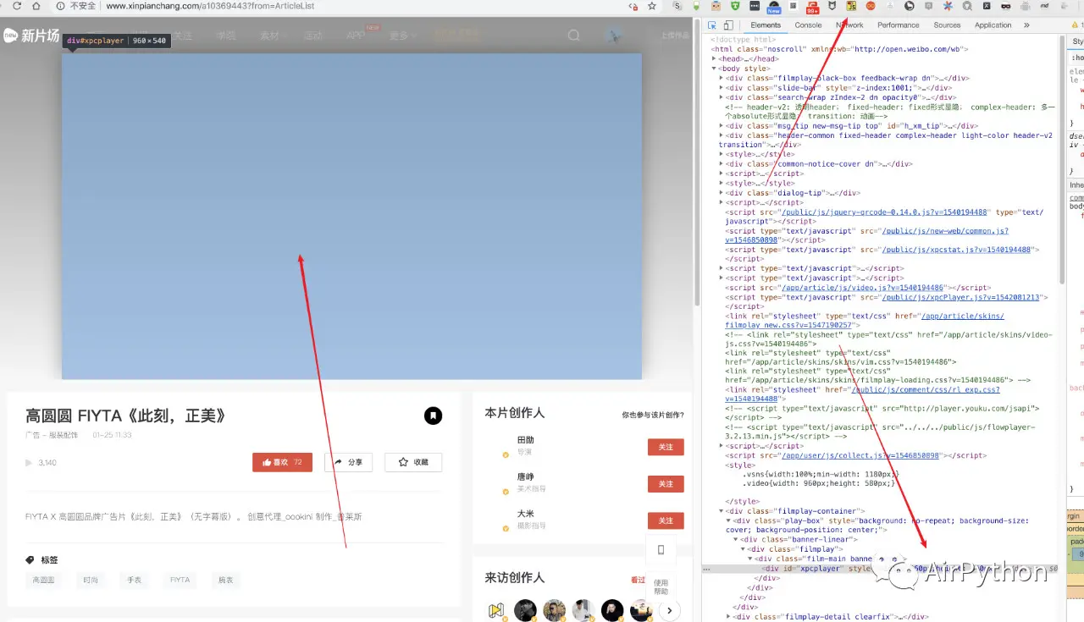Click the 你也参与该片创作? link
The width and height of the screenshot is (1084, 622).
click(652, 415)
